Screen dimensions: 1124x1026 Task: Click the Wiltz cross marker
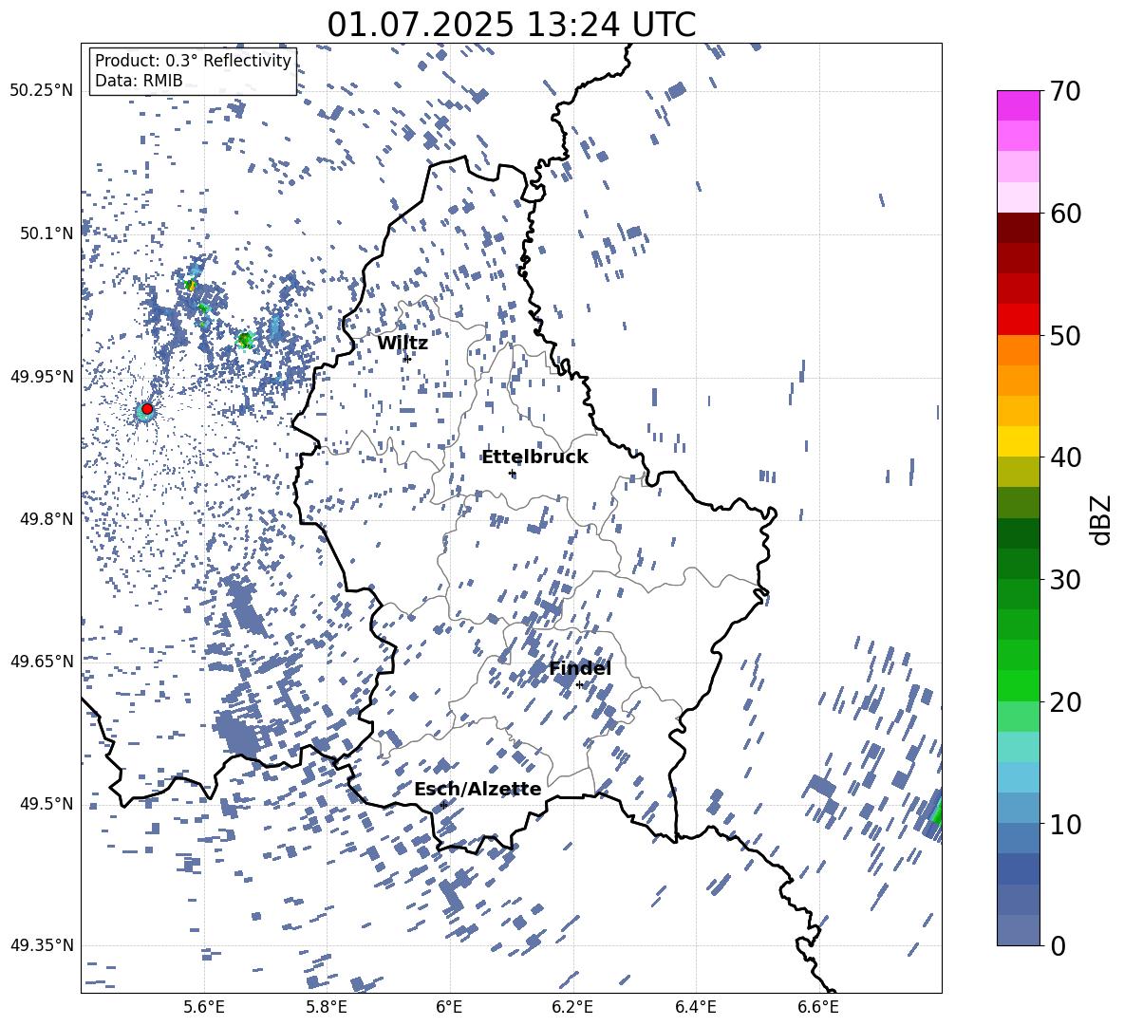point(406,358)
